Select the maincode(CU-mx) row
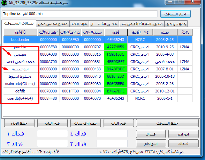The width and height of the screenshot is (205, 160). 98,84
